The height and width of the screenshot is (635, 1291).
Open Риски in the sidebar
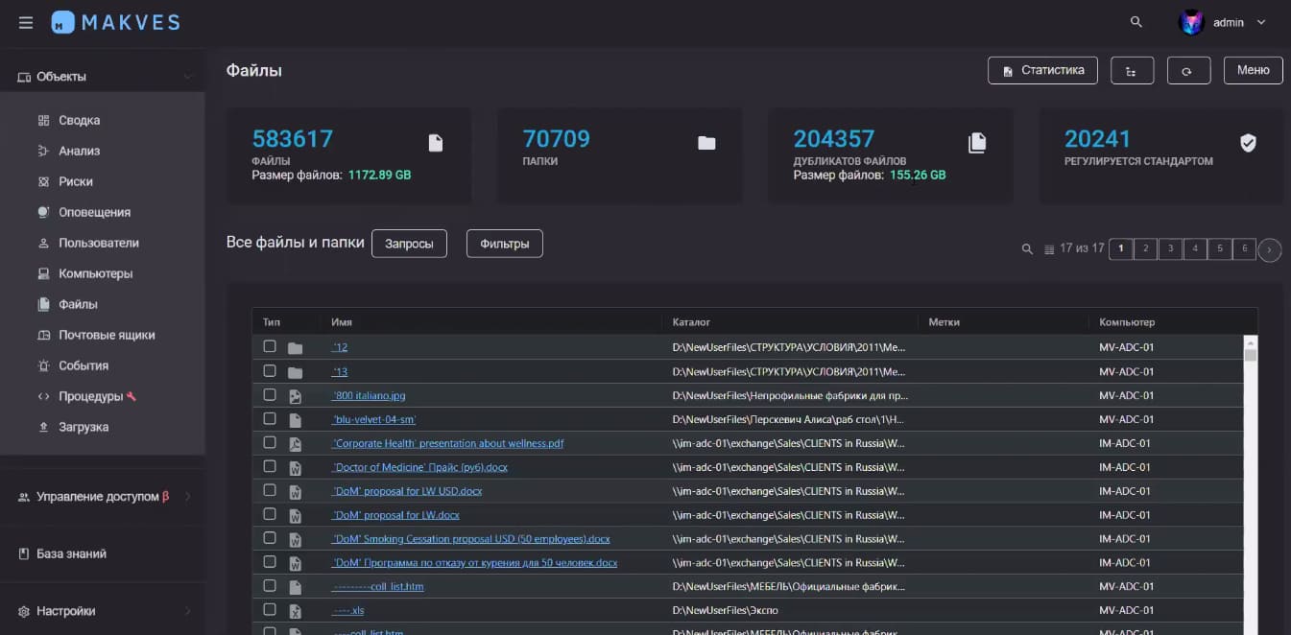(x=76, y=181)
